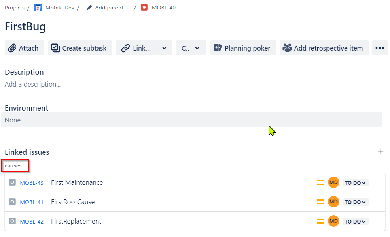Open the C.. dropdown button
This screenshot has height=237, width=390.
[x=191, y=48]
